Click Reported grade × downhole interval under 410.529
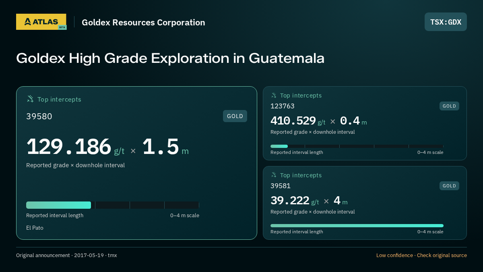Image resolution: width=483 pixels, height=272 pixels. point(313,132)
